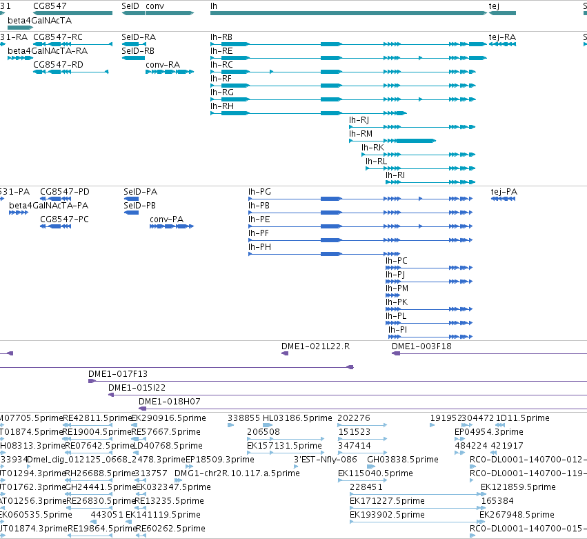Image resolution: width=587 pixels, height=539 pixels.
Task: Click clone label DME1-003F18
Action: pos(421,346)
